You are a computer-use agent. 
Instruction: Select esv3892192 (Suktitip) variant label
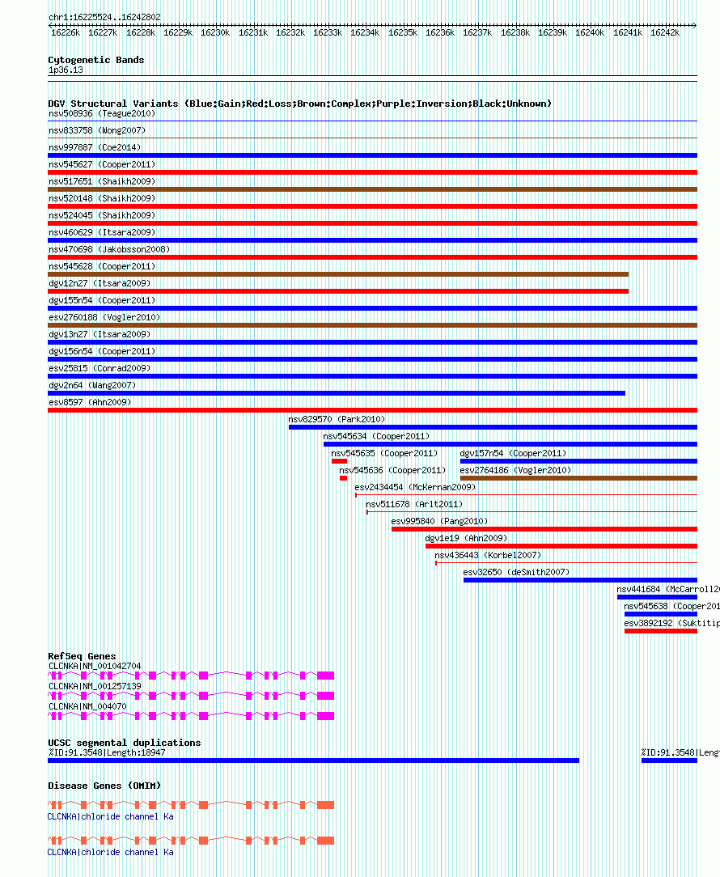click(672, 623)
